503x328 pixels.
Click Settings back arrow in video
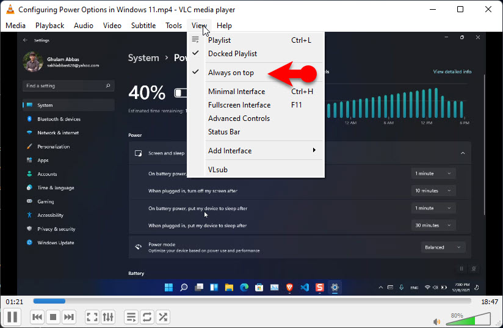pos(26,40)
